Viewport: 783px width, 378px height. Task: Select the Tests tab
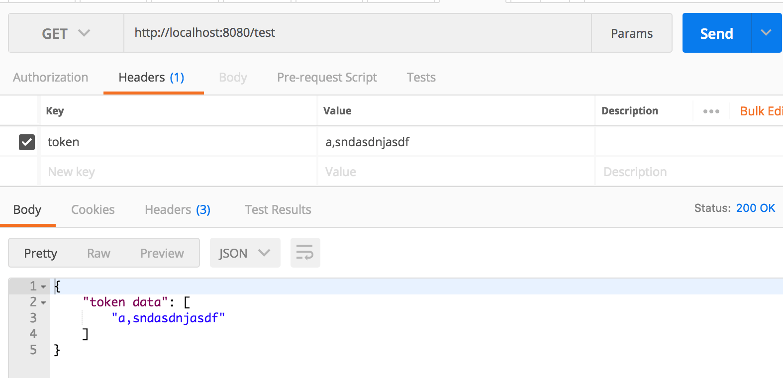421,77
